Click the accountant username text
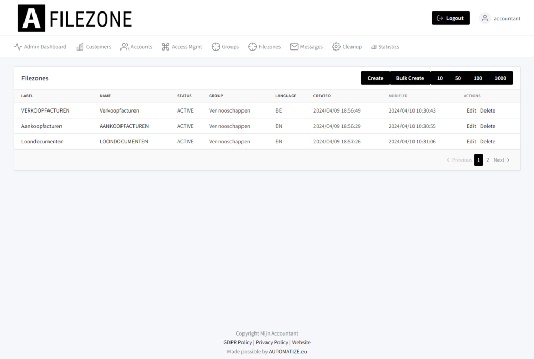This screenshot has width=534, height=359. pos(507,18)
